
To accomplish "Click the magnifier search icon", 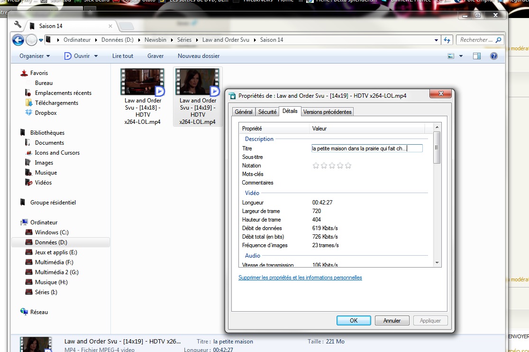I will (x=498, y=40).
